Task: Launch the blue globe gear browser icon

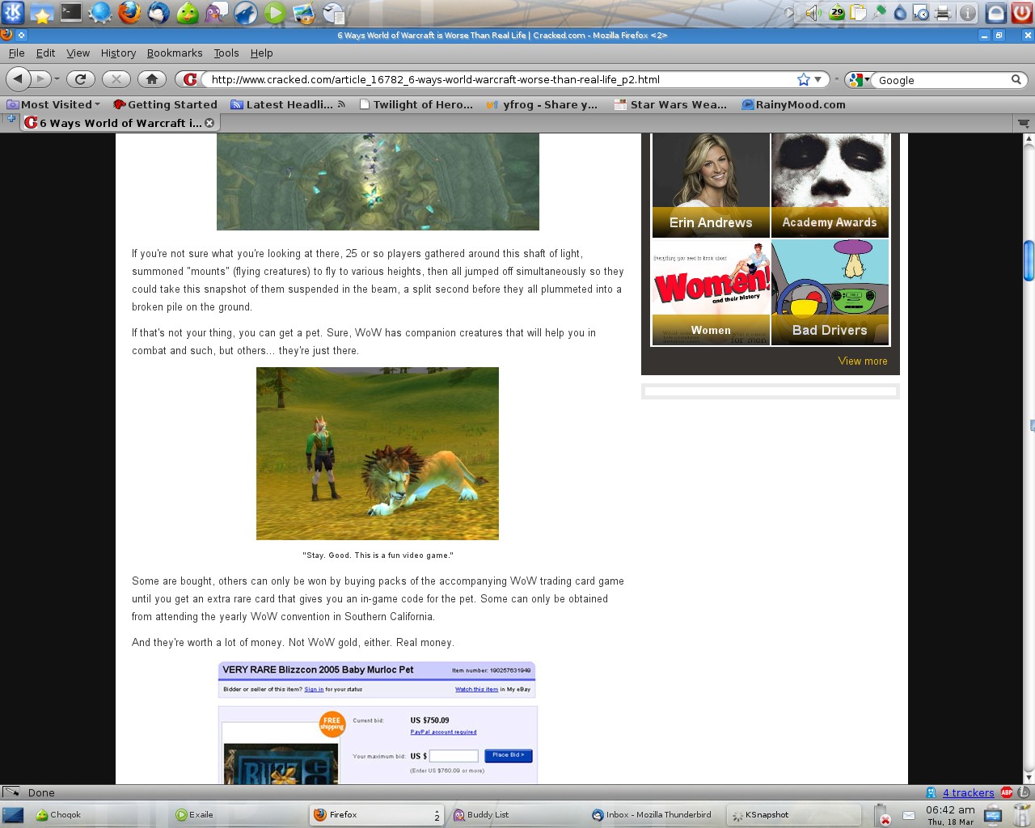Action: pyautogui.click(x=100, y=12)
